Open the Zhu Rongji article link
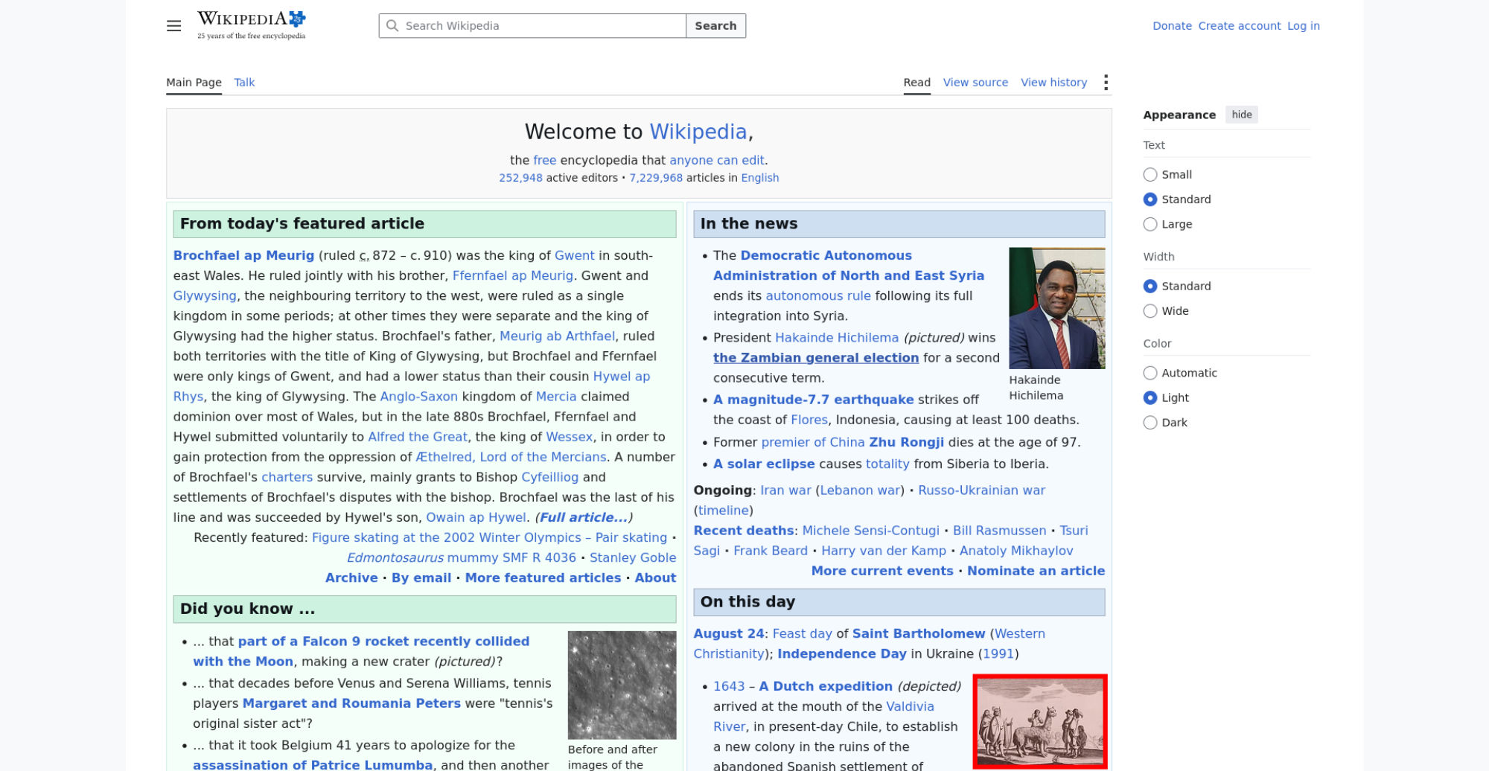Image resolution: width=1489 pixels, height=771 pixels. (x=906, y=442)
